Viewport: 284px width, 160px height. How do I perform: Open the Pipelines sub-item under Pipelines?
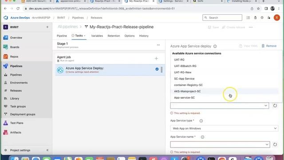click(16, 75)
